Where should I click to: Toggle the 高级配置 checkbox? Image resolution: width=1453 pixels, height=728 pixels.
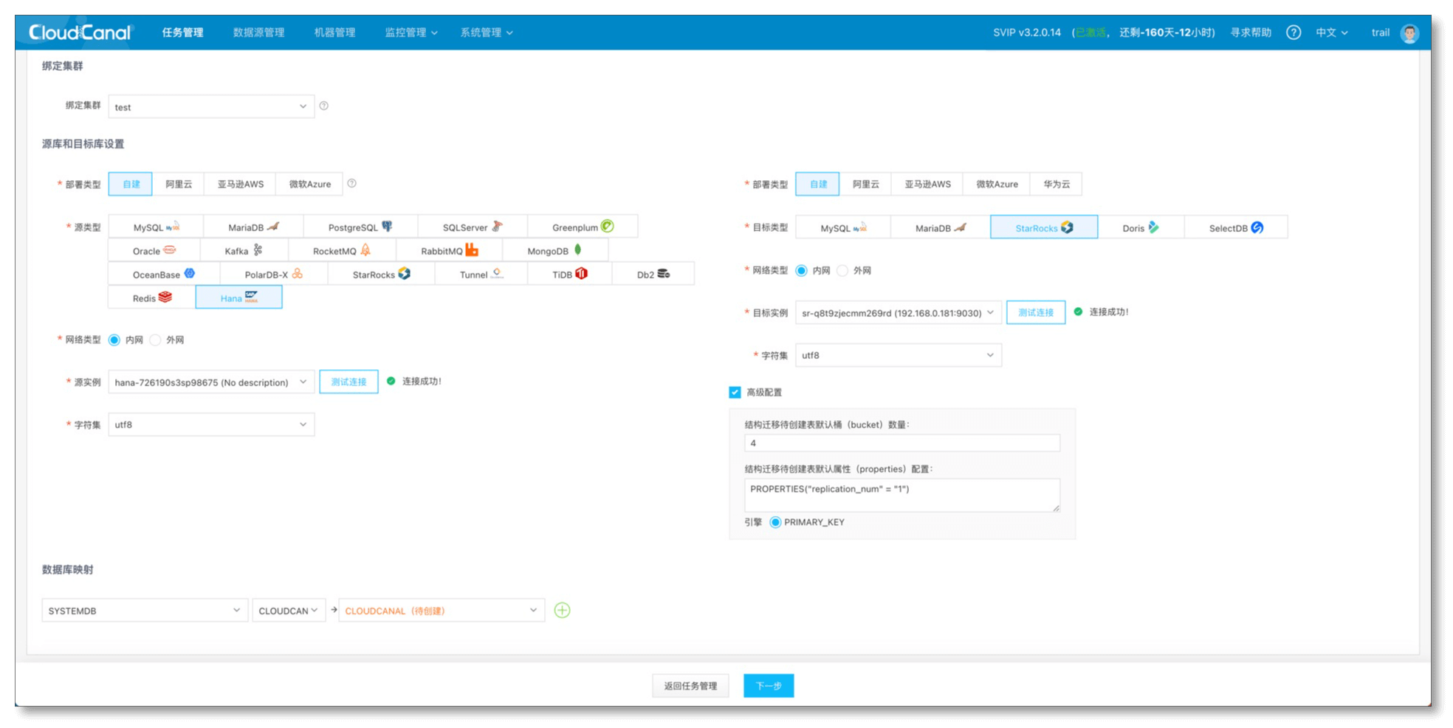[735, 392]
